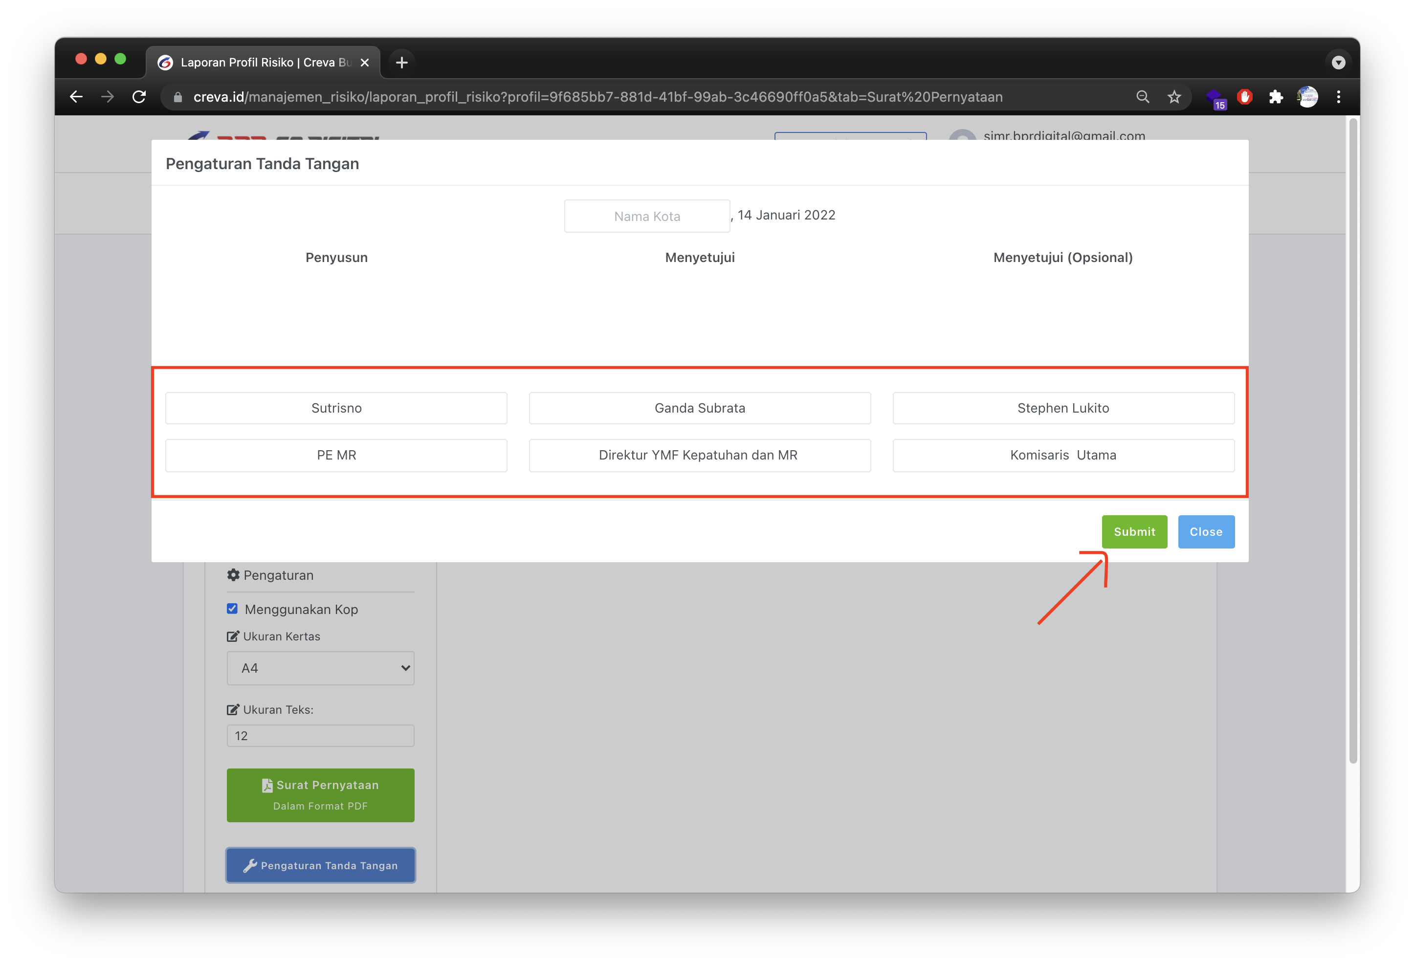Viewport: 1415px width, 965px height.
Task: Click the browser back arrow
Action: (x=76, y=97)
